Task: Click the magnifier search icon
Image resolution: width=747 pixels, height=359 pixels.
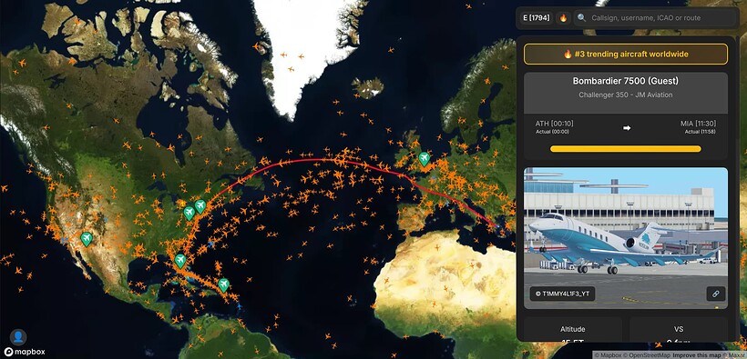Action: point(582,18)
